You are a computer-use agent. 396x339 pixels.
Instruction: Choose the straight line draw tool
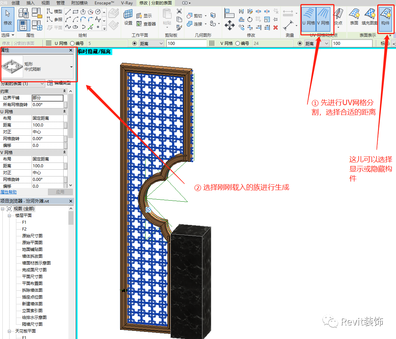(68, 12)
